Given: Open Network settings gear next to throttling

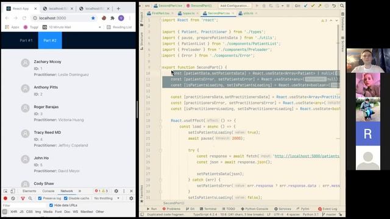Looking at the screenshot, I should [131, 198].
